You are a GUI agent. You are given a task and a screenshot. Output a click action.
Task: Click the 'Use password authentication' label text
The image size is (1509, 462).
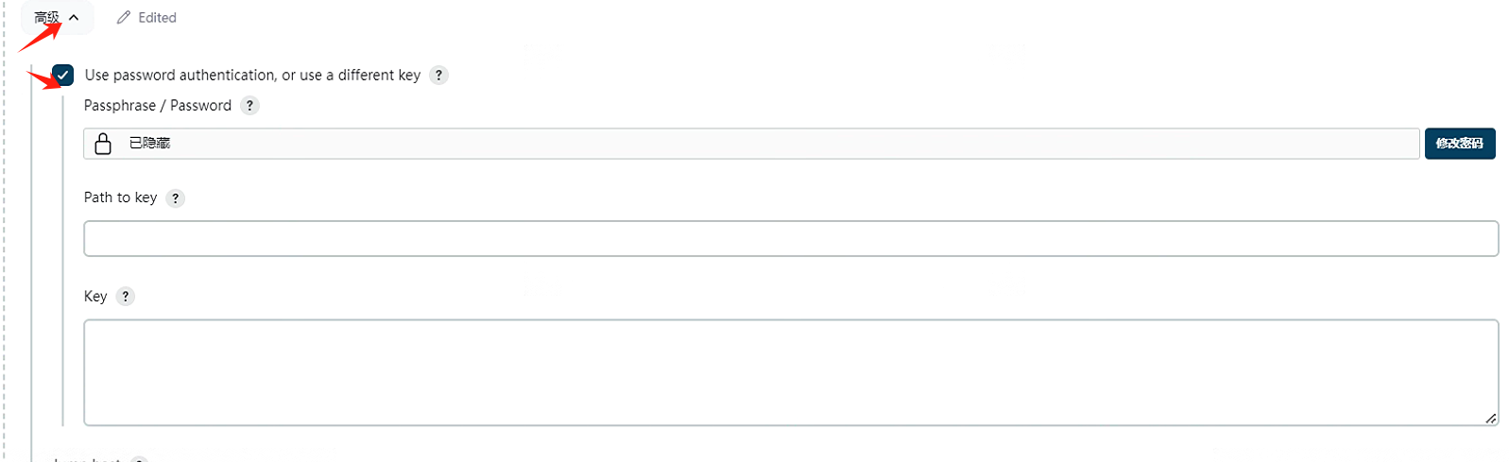252,76
